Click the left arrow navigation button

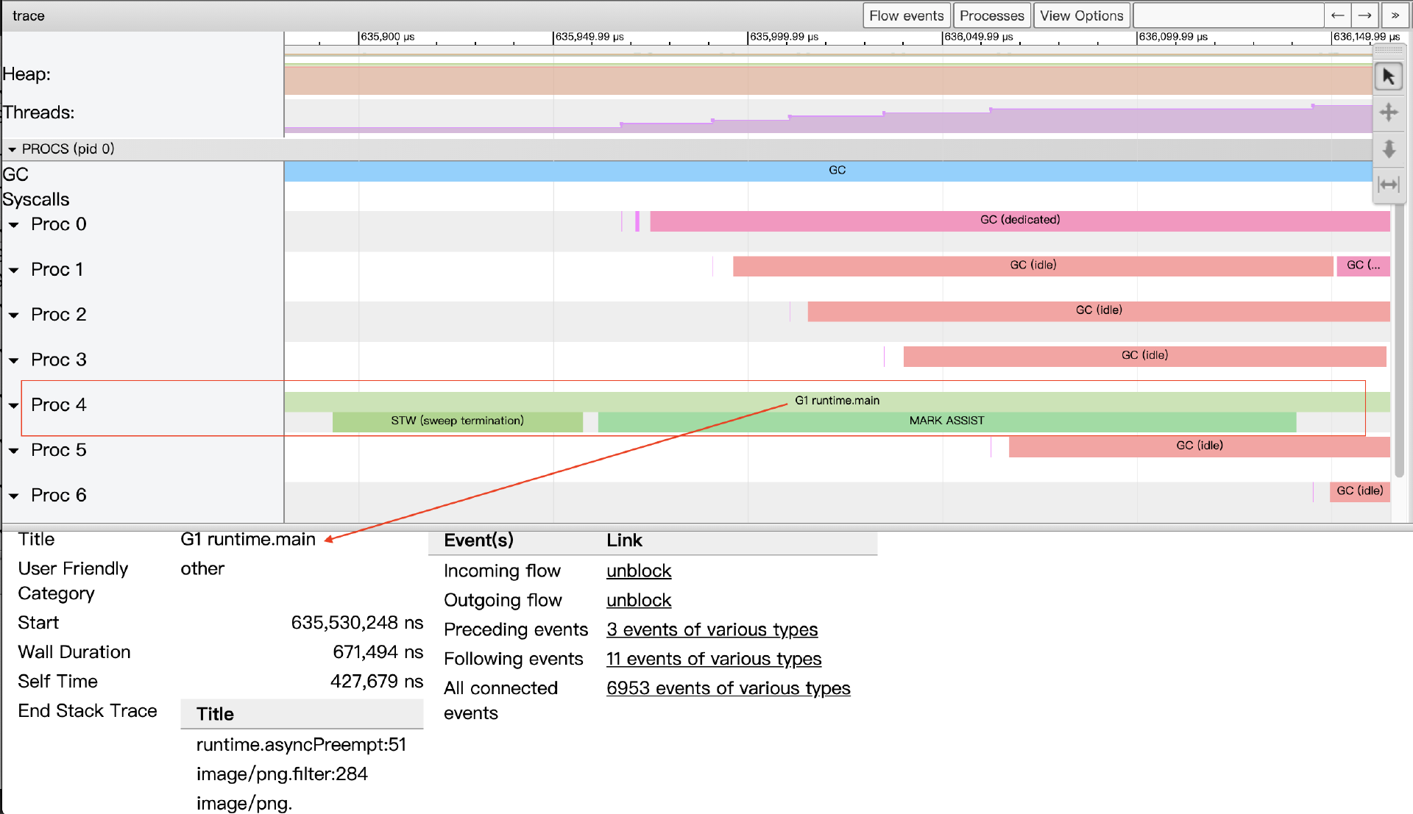(1338, 15)
